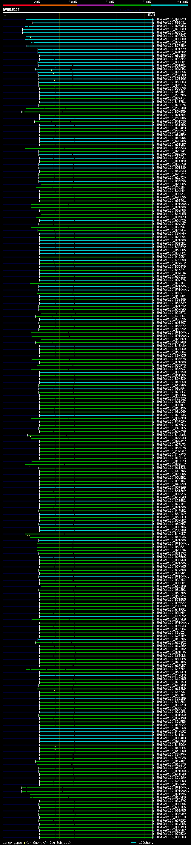
Task: Select the UniRef100_B6TA81 label
Action: [x=171, y=66]
